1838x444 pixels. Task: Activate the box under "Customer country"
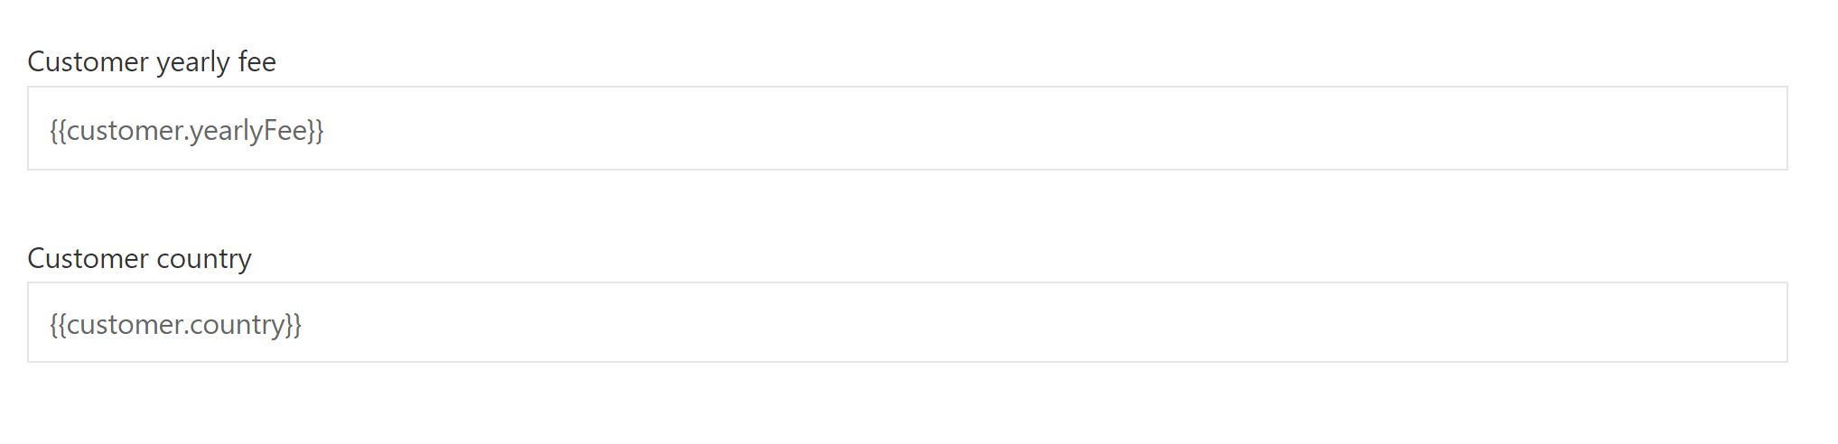[907, 322]
